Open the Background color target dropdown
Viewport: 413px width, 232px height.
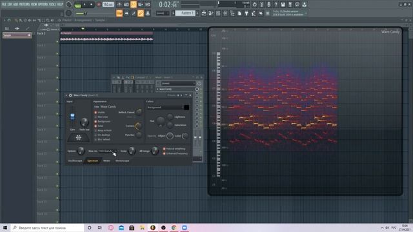(x=165, y=108)
